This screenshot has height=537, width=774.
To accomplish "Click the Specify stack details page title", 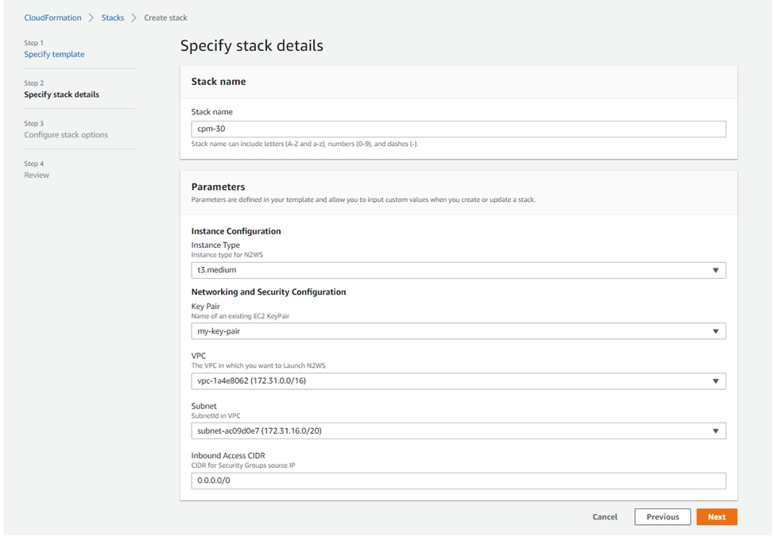I will (x=251, y=45).
